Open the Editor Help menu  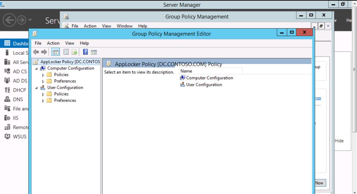84,43
